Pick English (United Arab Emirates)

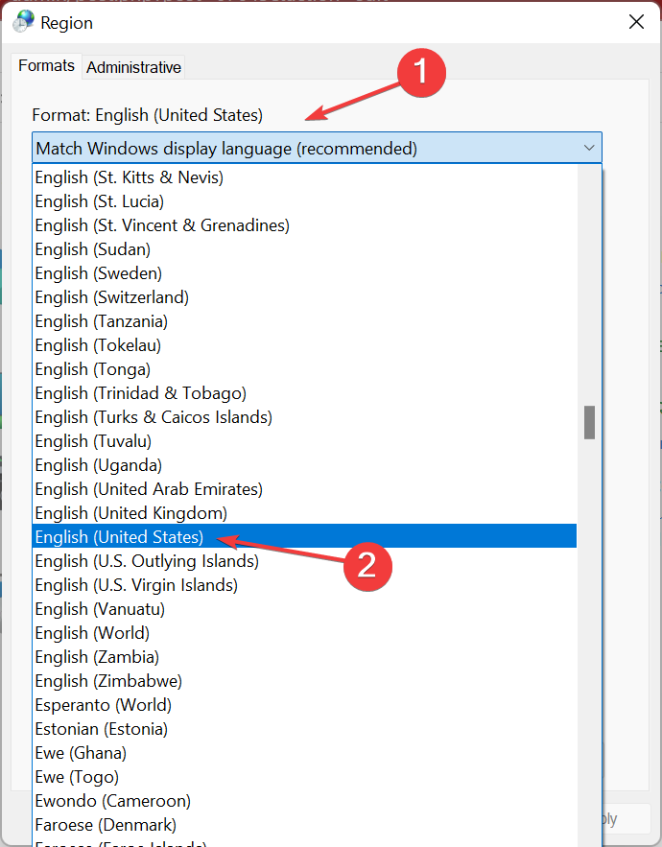(148, 489)
